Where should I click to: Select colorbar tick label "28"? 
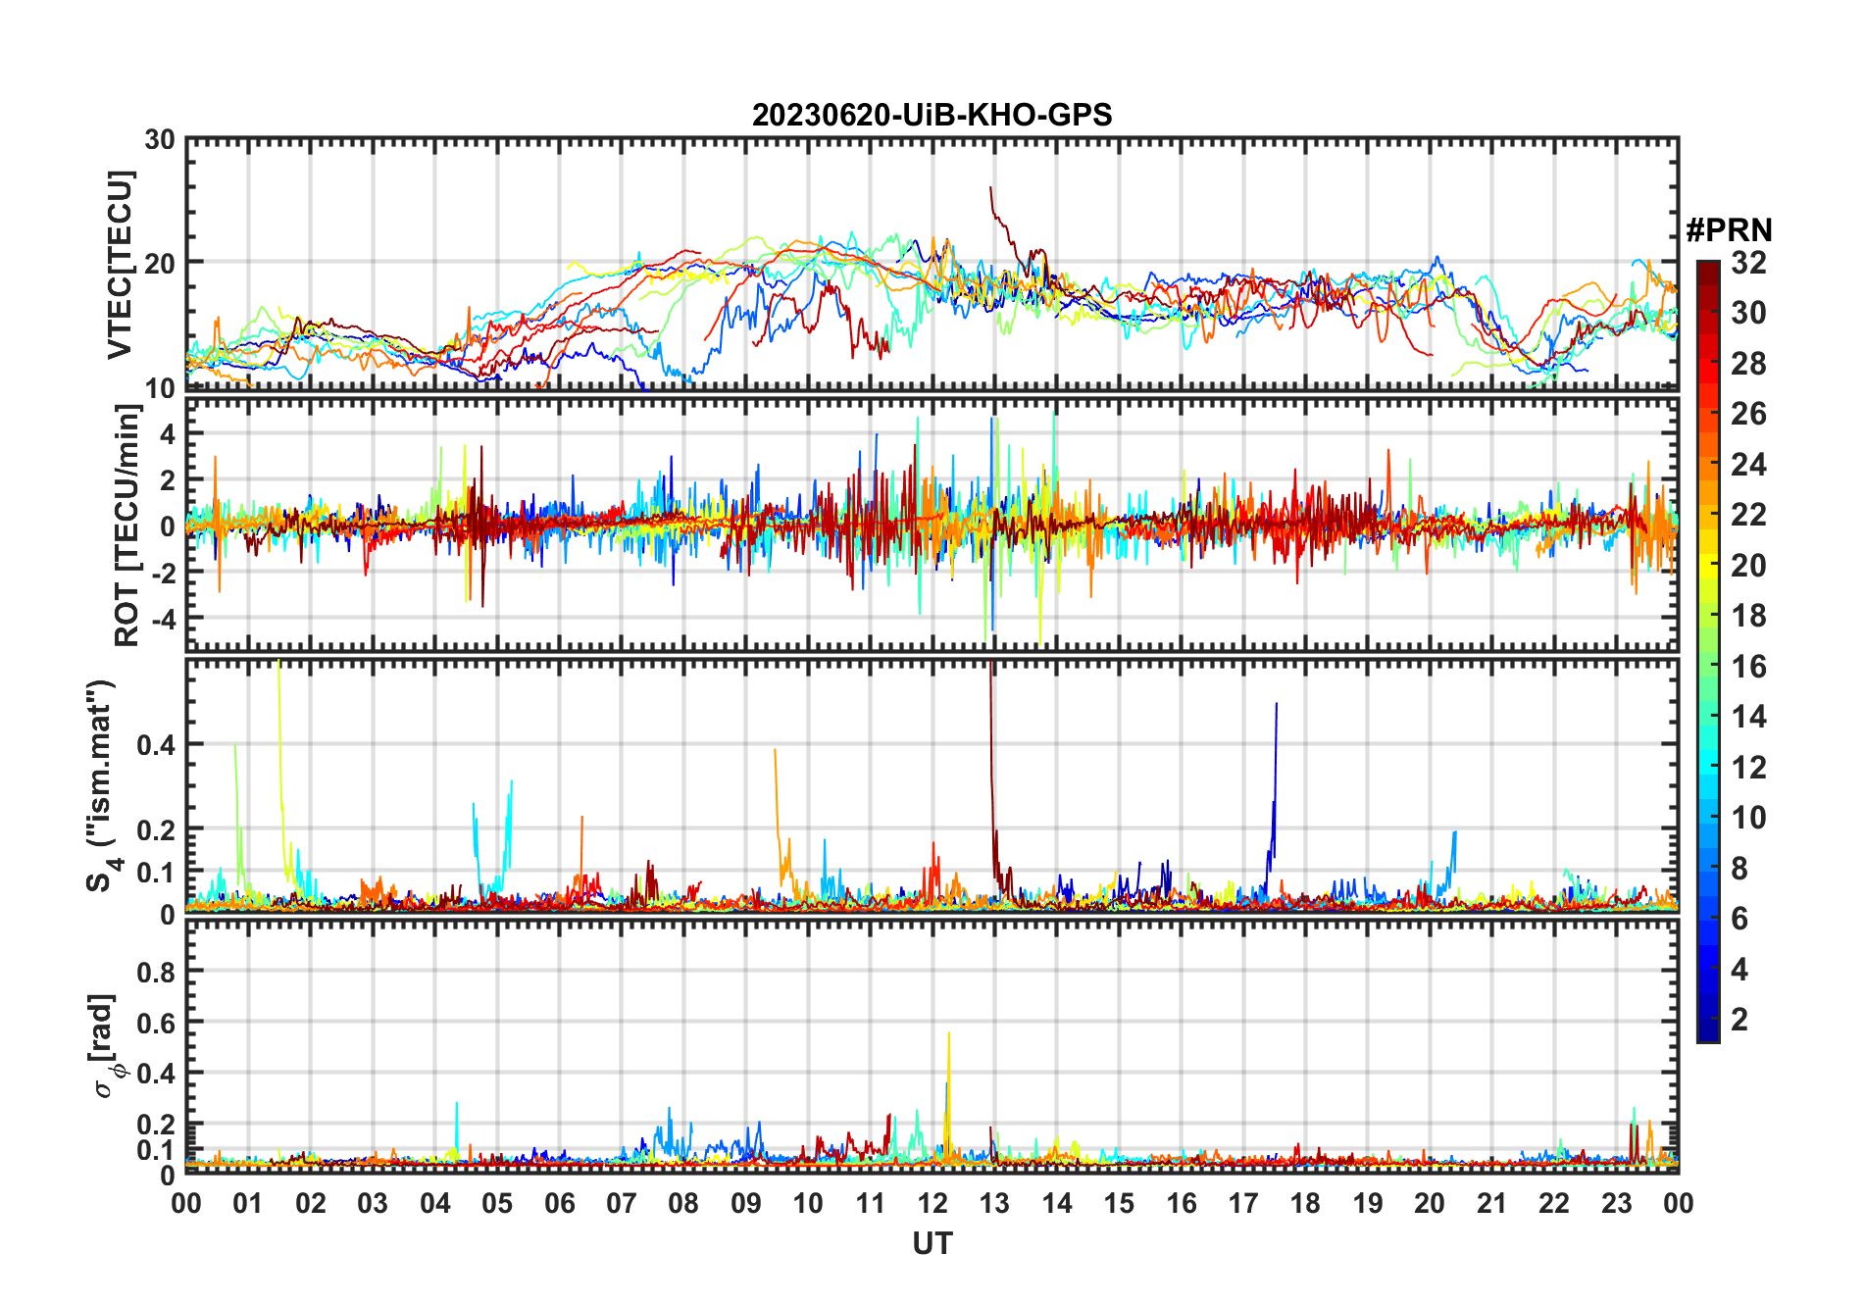pyautogui.click(x=1748, y=364)
